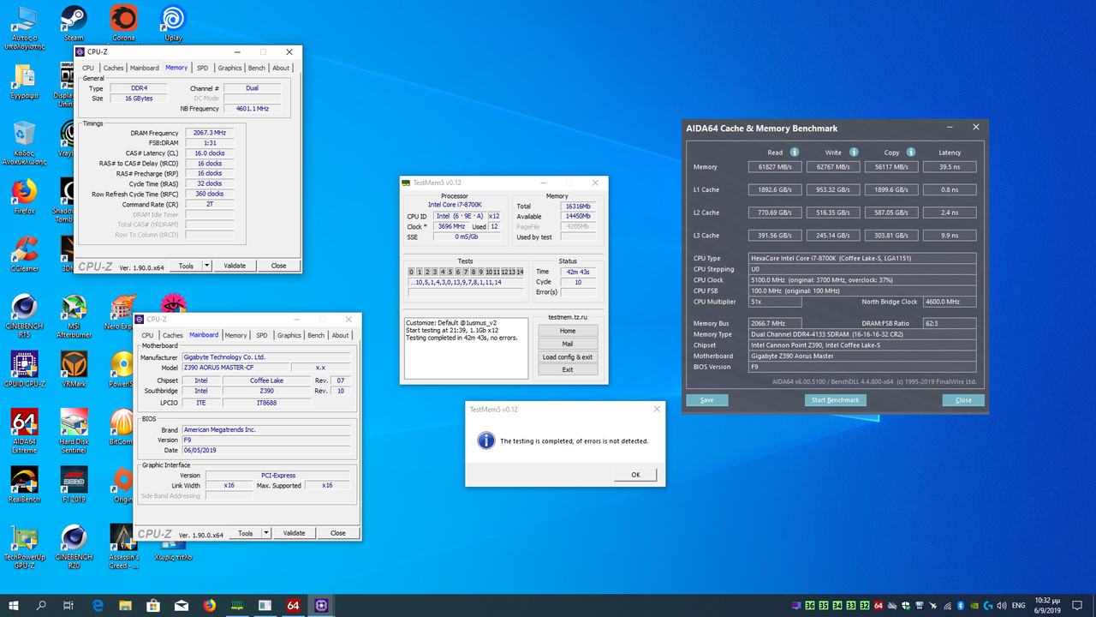Image resolution: width=1096 pixels, height=617 pixels.
Task: Open the CPUID CPU-Z desktop shortcut
Action: pyautogui.click(x=24, y=369)
